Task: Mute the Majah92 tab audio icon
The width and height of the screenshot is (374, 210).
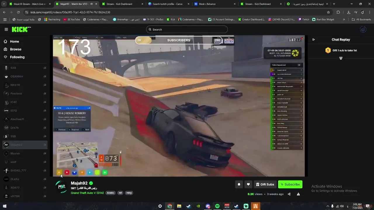Action: [91, 4]
